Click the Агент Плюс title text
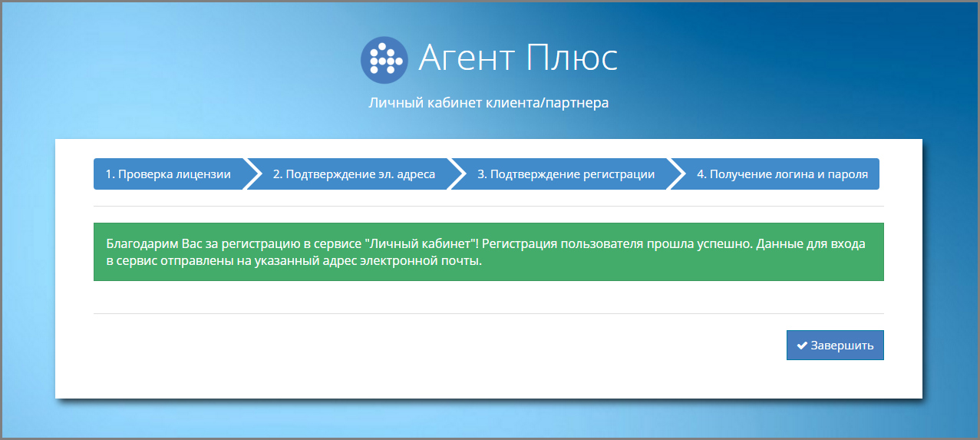The width and height of the screenshot is (980, 440). pyautogui.click(x=517, y=58)
